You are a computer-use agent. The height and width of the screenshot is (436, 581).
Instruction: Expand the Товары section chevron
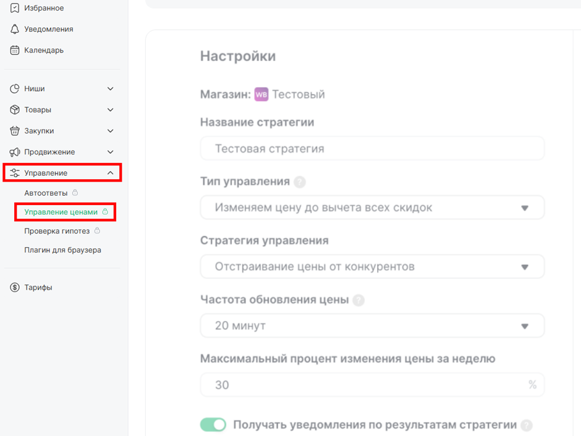(x=110, y=109)
